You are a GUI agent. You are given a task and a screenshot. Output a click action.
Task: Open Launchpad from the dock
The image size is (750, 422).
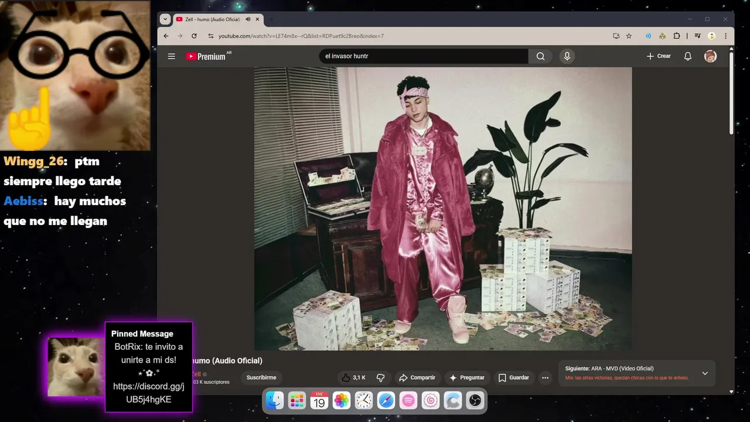pyautogui.click(x=297, y=401)
